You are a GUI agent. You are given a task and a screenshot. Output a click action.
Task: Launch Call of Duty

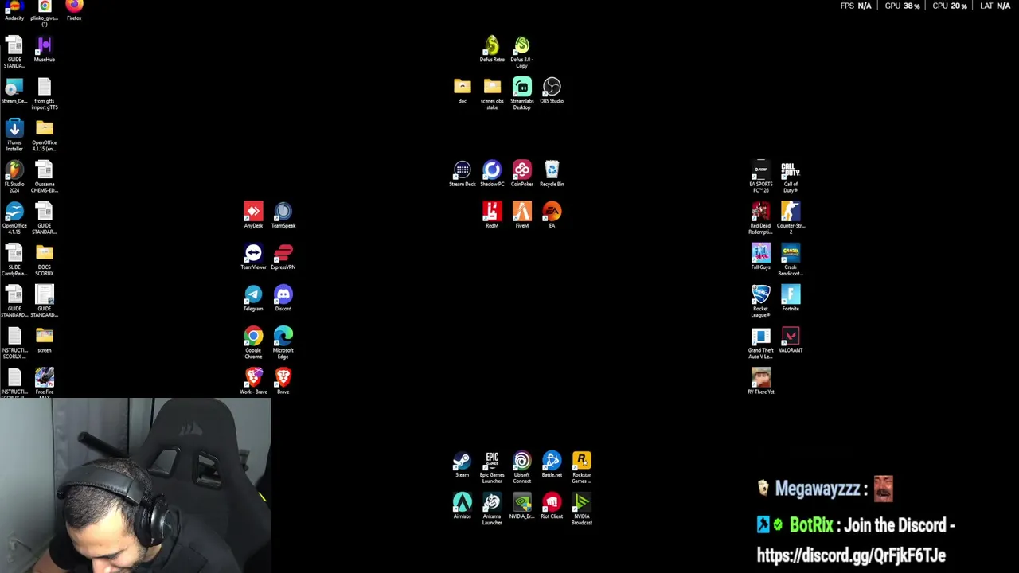tap(791, 177)
